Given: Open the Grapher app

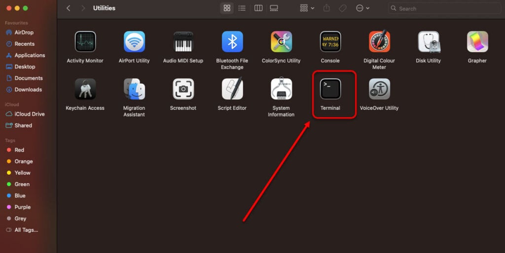Looking at the screenshot, I should [477, 42].
